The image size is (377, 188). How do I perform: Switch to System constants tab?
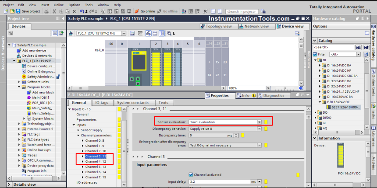point(133,103)
